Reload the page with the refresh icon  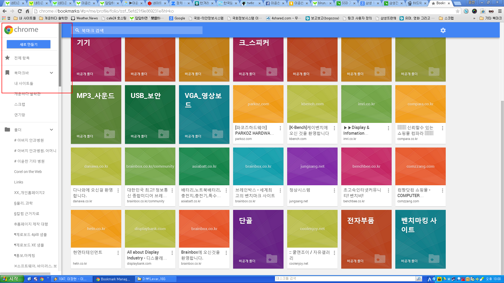(x=20, y=11)
